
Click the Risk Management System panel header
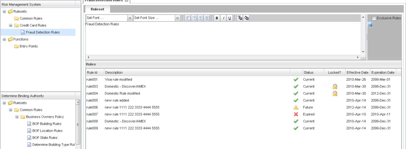(41, 4)
